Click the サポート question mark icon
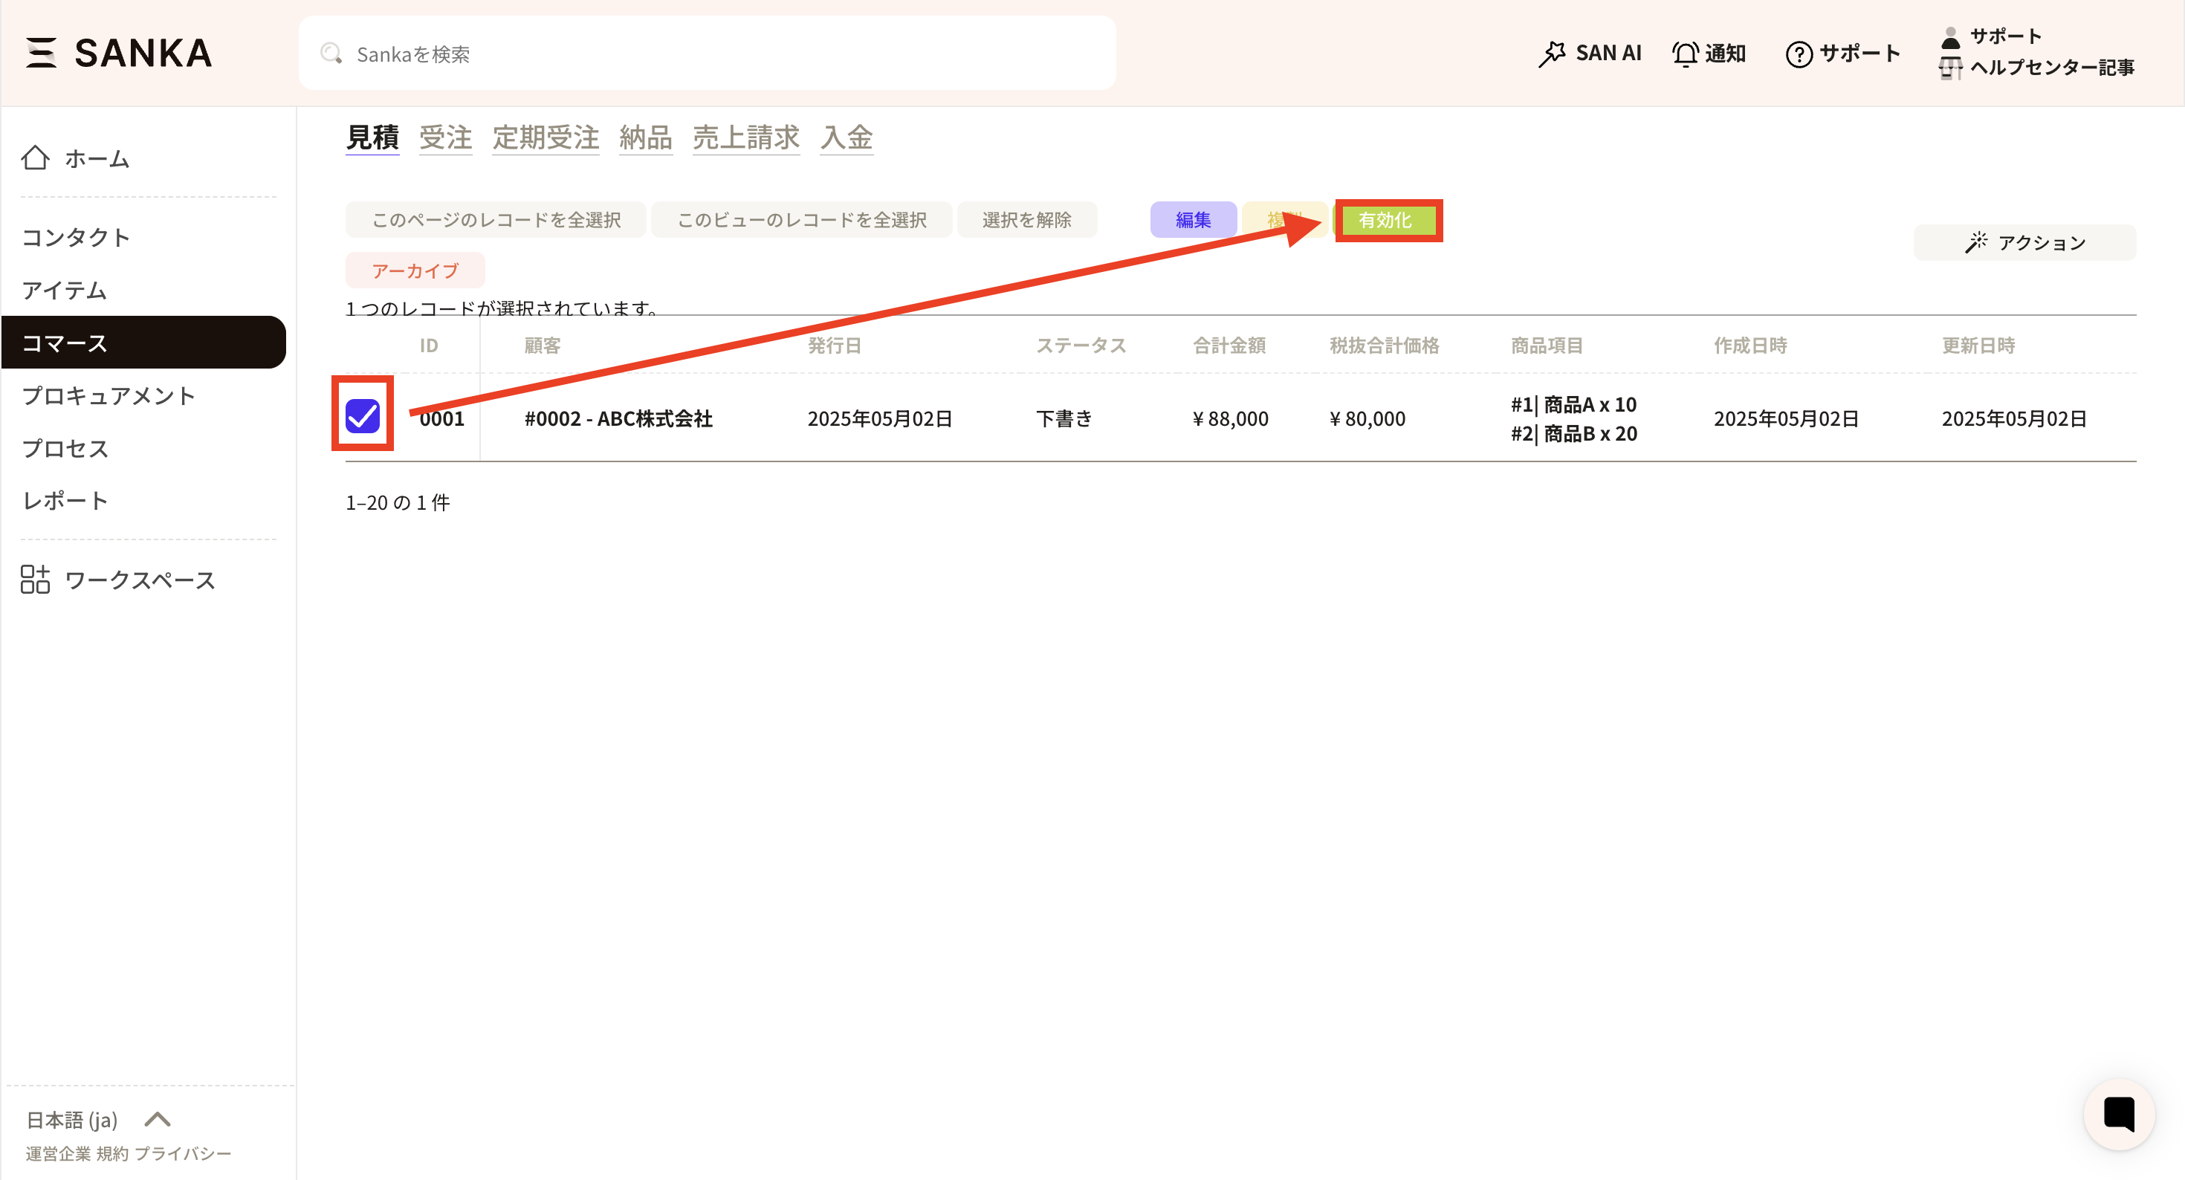 point(1799,54)
